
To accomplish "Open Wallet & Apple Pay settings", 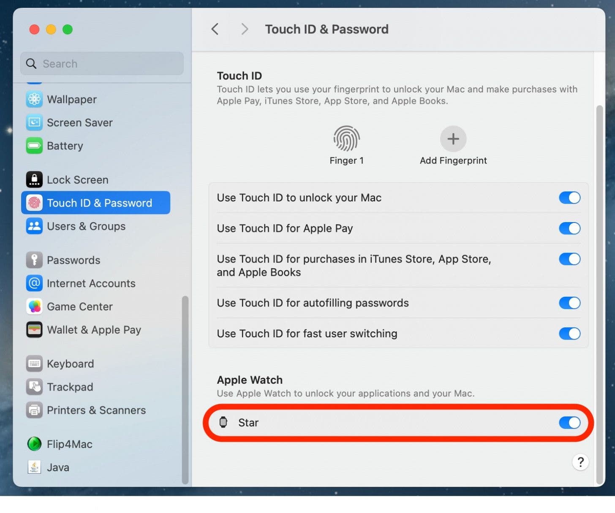I will tap(93, 330).
